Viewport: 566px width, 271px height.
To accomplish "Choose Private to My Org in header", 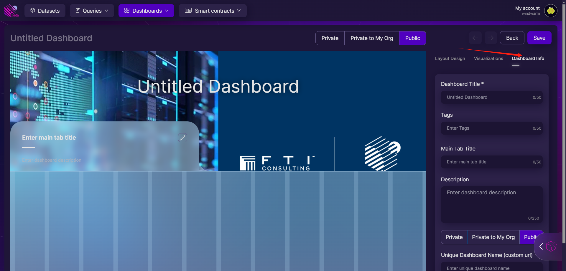I will coord(371,38).
